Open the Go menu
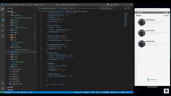171x96 pixels. coord(26,5)
